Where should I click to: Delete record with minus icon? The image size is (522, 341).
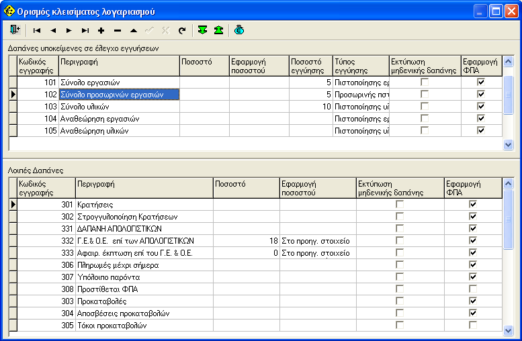(x=117, y=30)
